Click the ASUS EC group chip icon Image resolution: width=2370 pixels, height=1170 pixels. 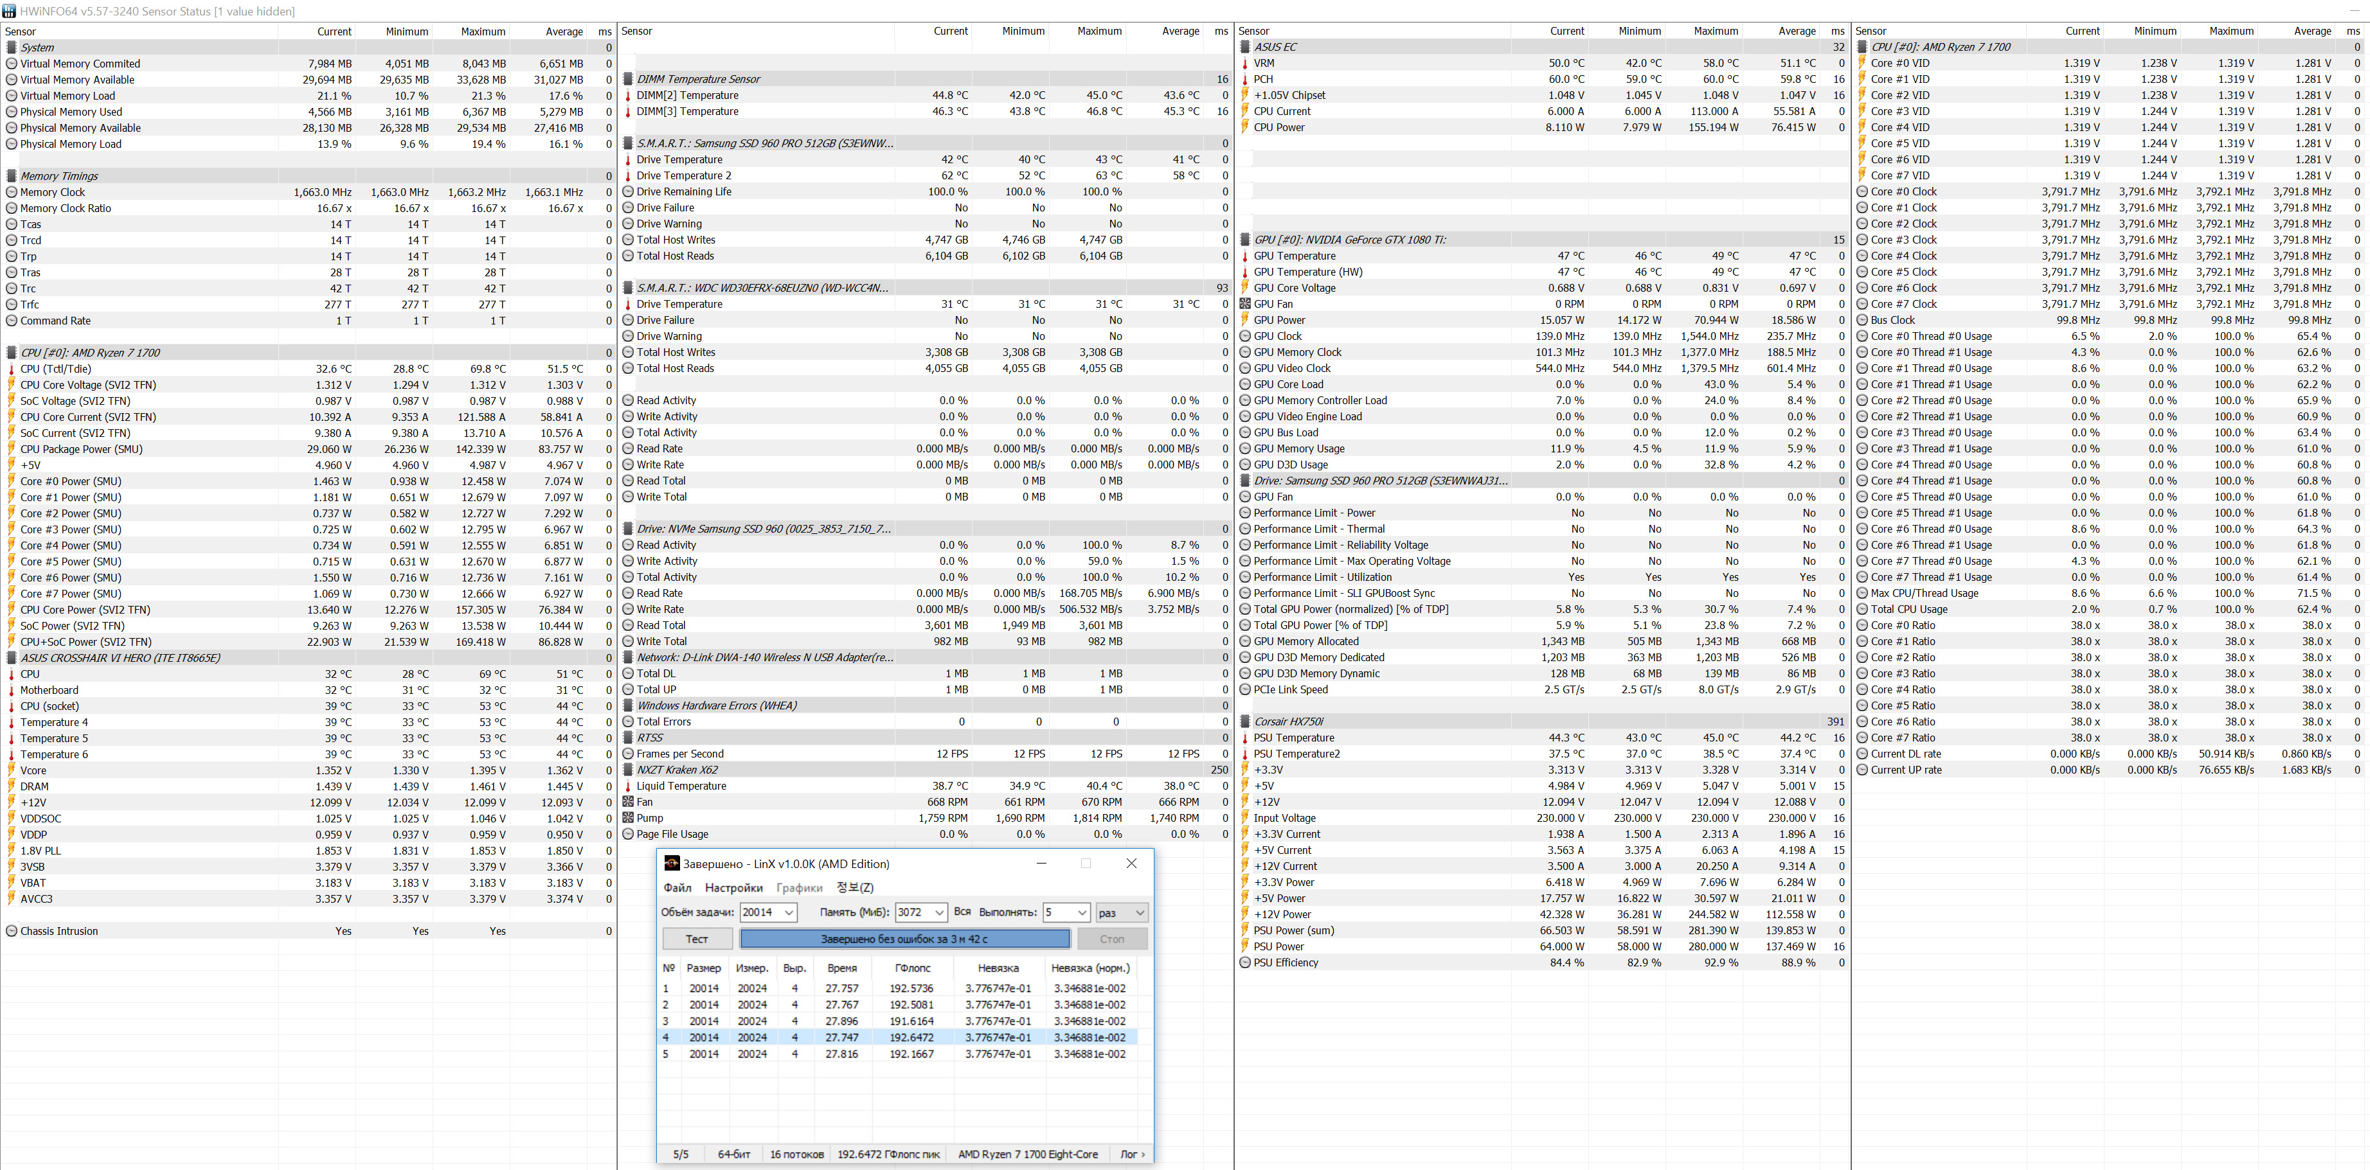[x=1245, y=47]
